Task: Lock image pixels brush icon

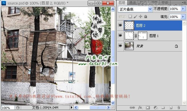Action: (135, 17)
